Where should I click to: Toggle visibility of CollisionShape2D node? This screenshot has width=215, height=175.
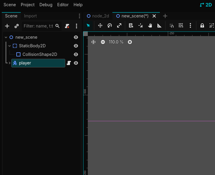coord(76,54)
